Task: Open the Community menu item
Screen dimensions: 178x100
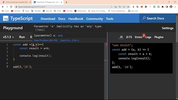Action: [x=95, y=19]
